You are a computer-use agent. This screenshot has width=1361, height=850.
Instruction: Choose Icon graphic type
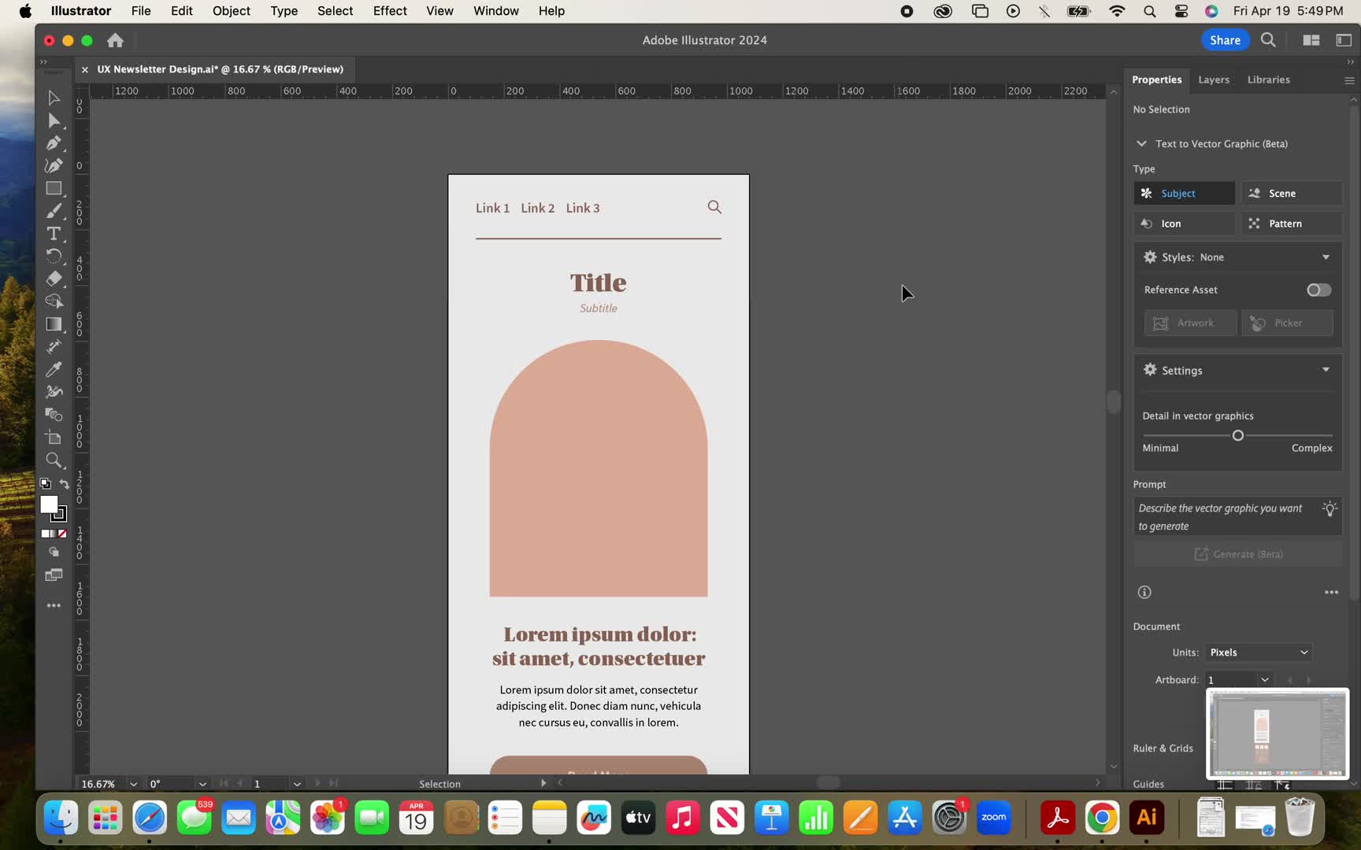click(x=1184, y=224)
